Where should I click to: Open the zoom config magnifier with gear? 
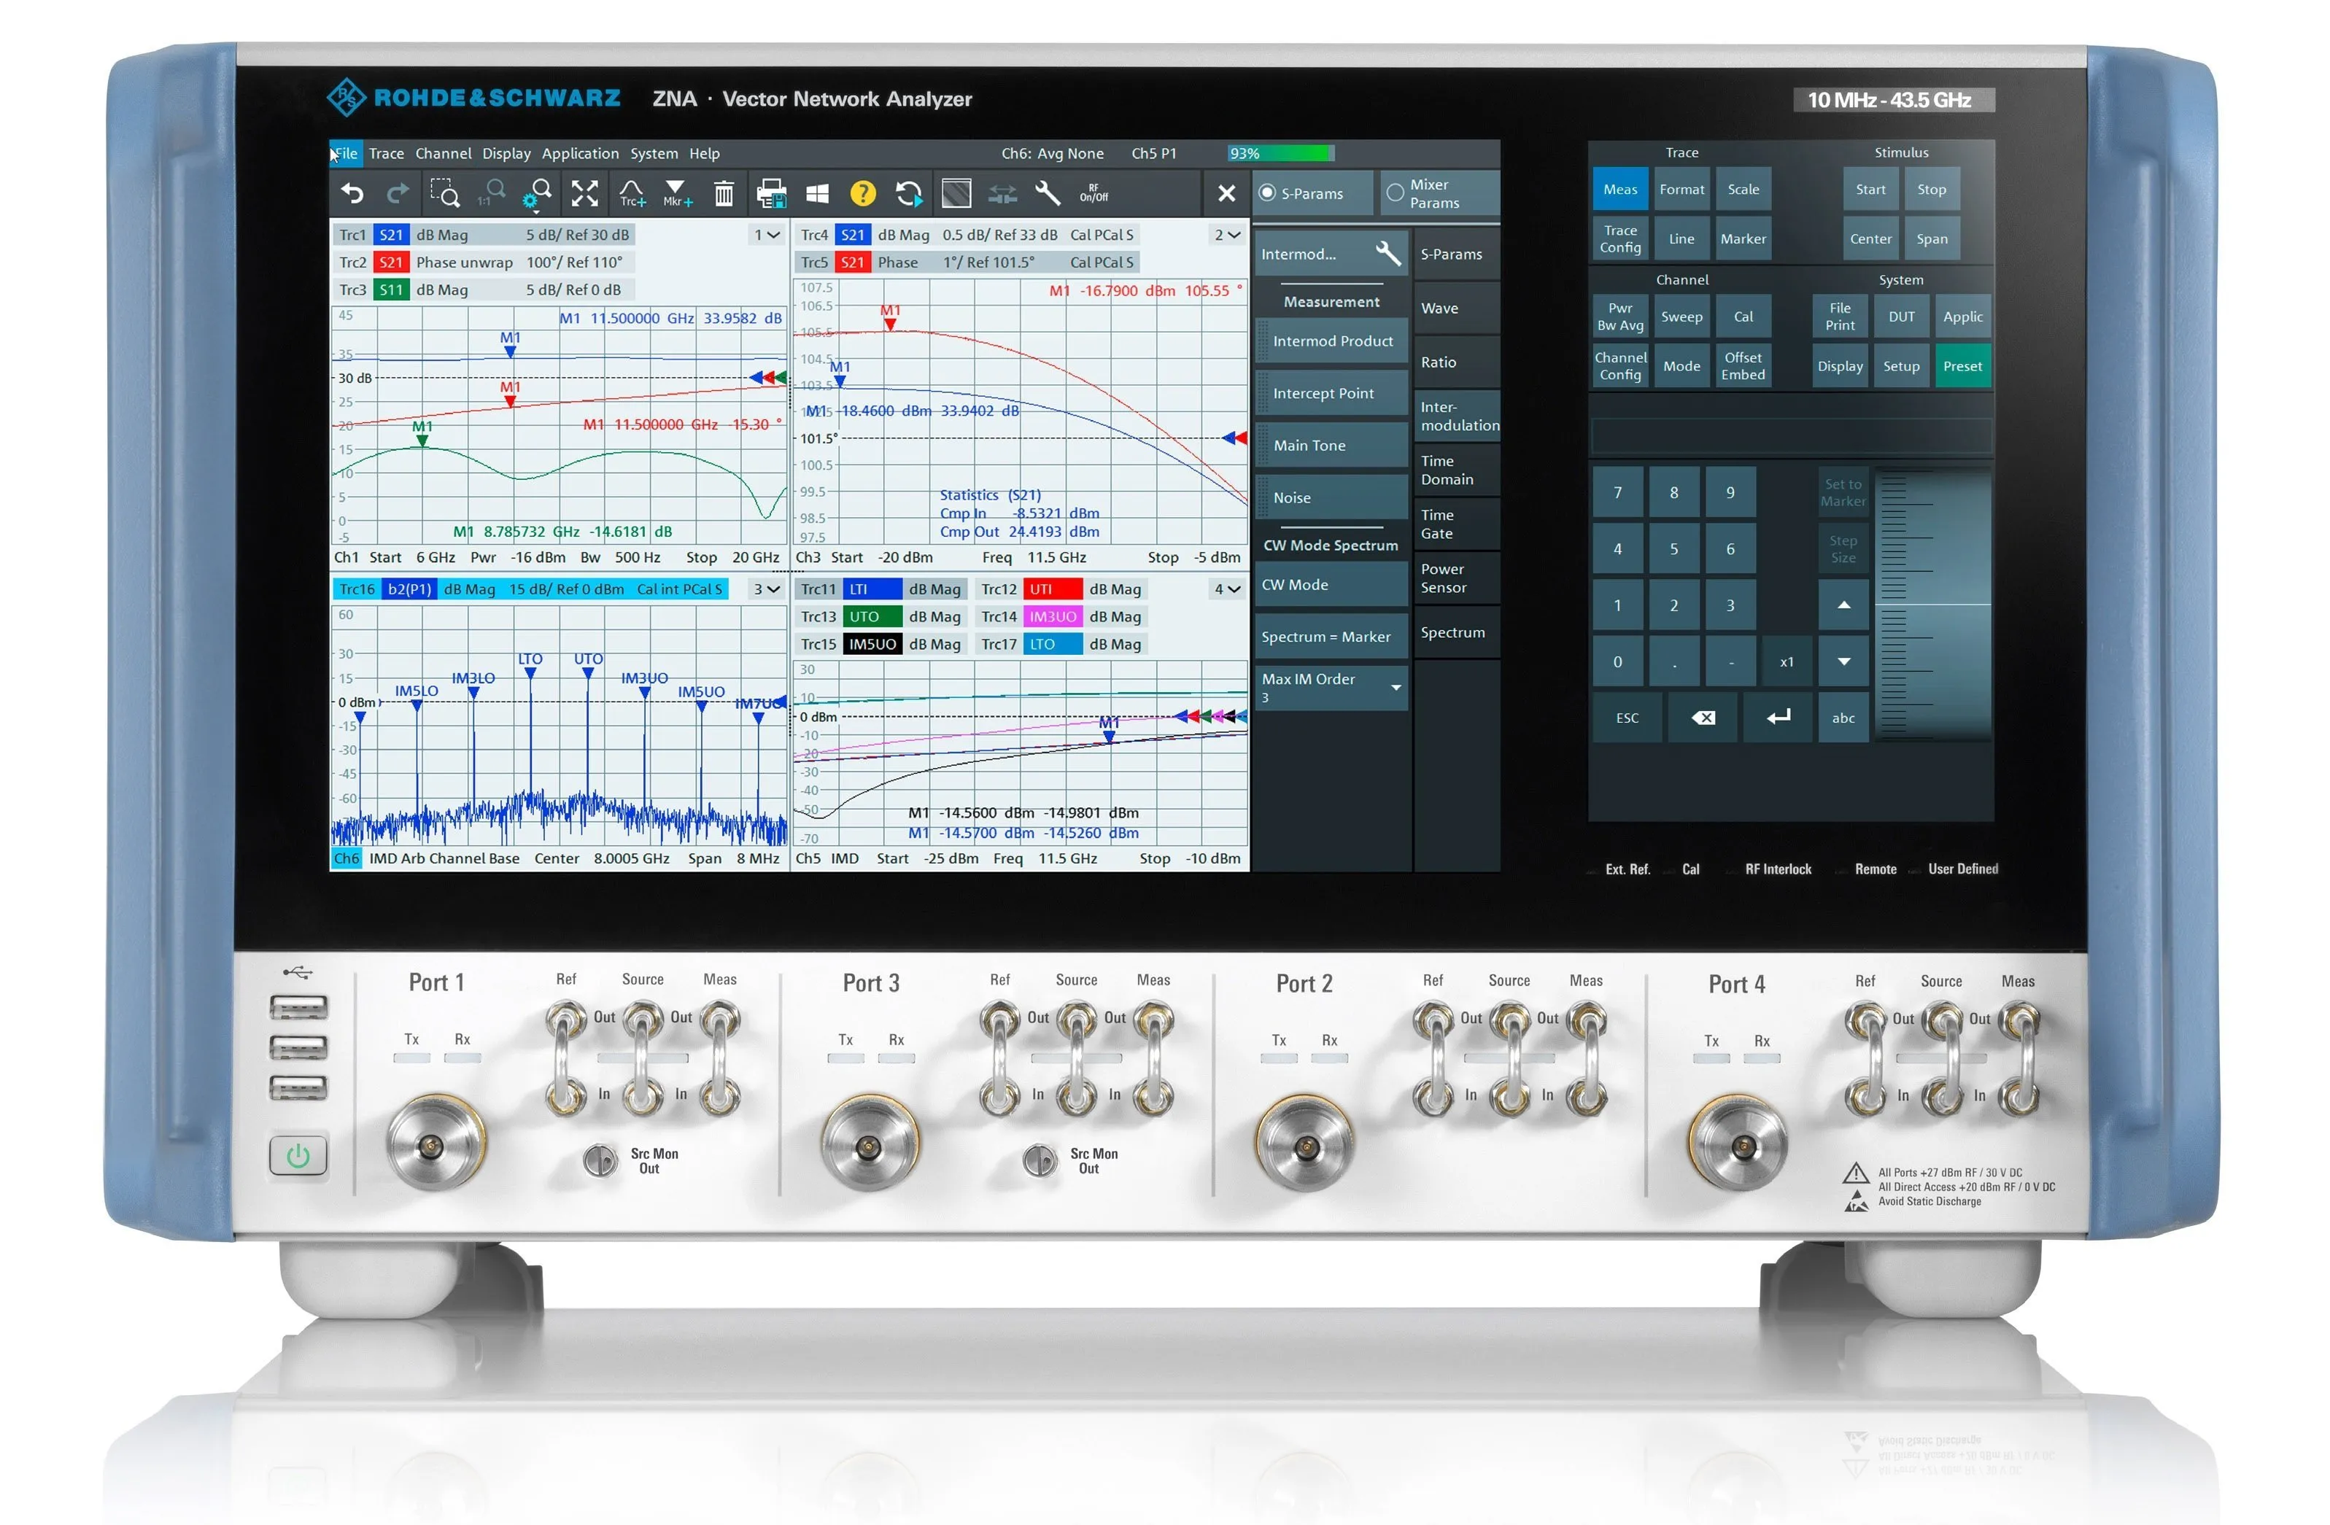[538, 194]
